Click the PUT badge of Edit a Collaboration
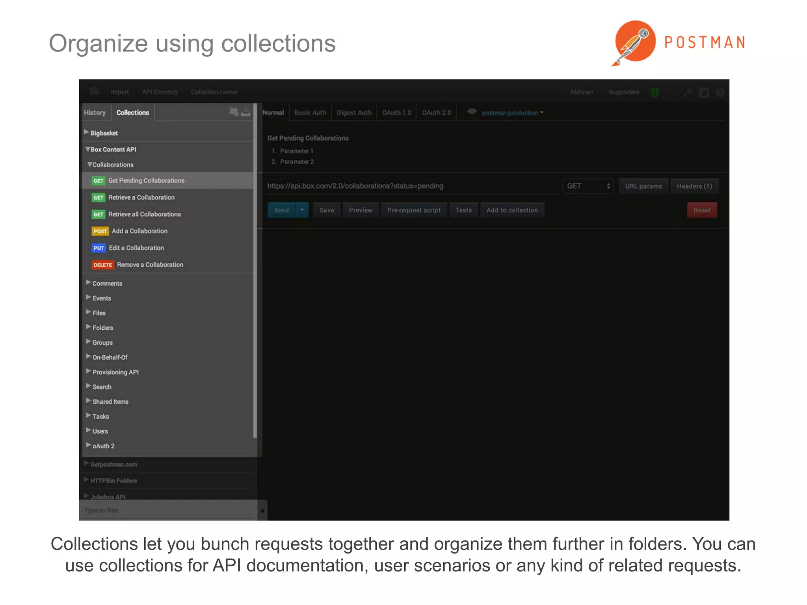Screen dimensions: 807x605 pos(99,248)
